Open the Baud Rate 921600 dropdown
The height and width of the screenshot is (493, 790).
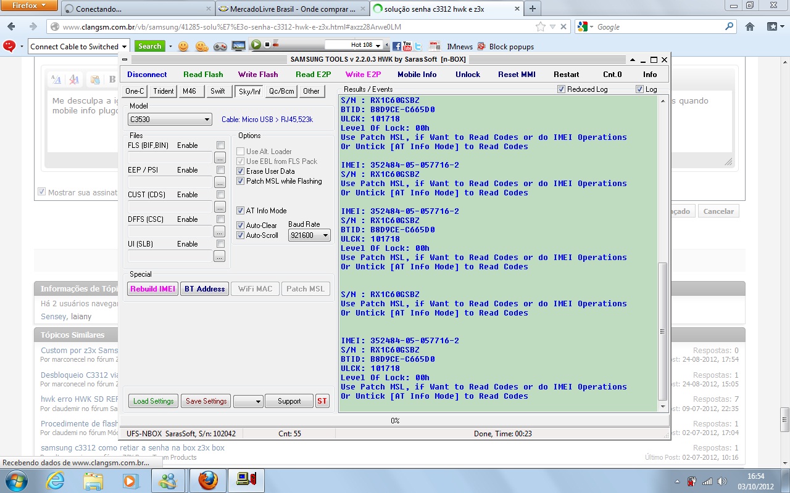click(309, 235)
